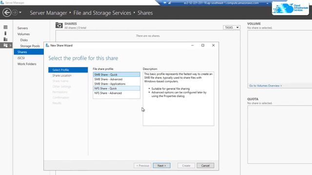Open the Dashboard icon in left rail
The width and height of the screenshot is (312, 175).
5,27
